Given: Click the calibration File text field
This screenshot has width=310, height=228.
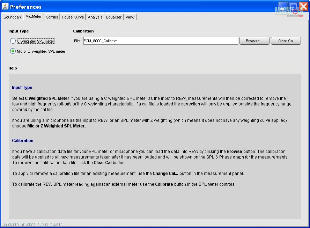Looking at the screenshot, I should point(160,41).
